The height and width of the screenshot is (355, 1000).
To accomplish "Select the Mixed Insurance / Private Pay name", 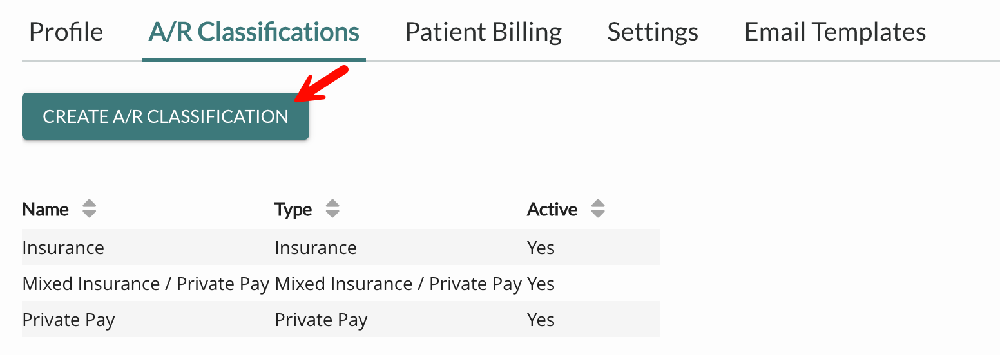I will (146, 284).
